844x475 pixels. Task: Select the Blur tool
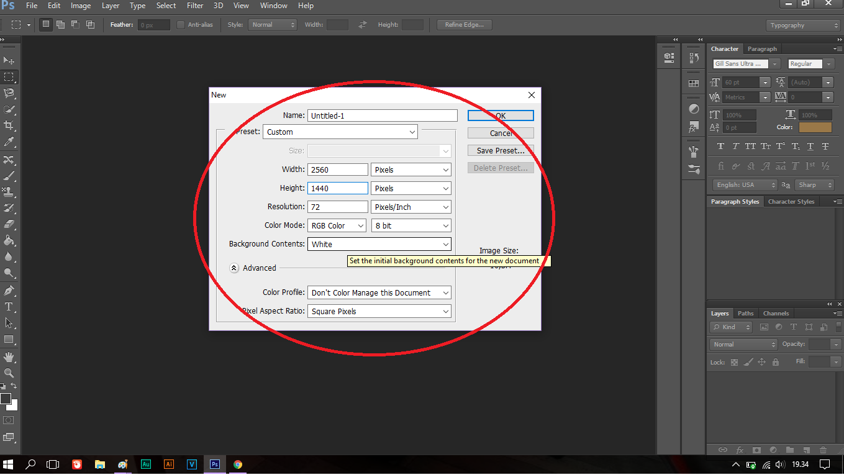tap(9, 257)
